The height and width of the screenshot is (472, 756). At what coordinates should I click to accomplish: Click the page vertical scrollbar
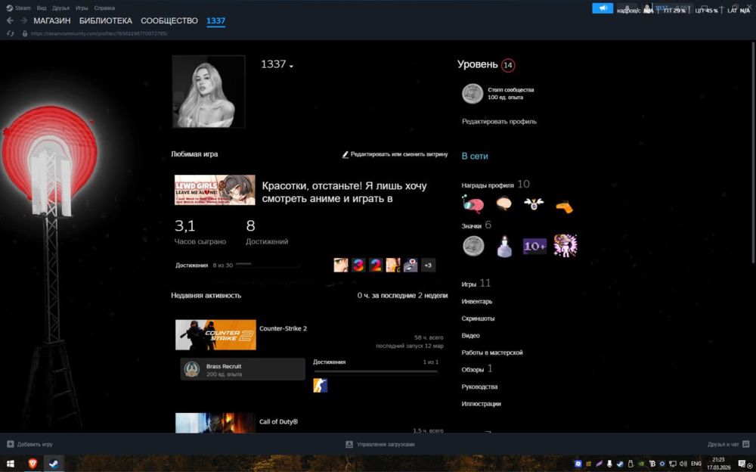753,151
